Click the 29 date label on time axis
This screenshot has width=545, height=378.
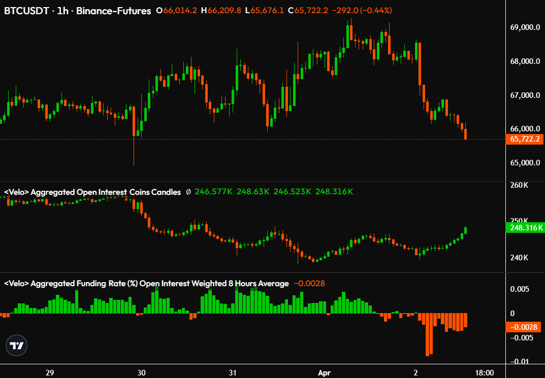[50, 373]
